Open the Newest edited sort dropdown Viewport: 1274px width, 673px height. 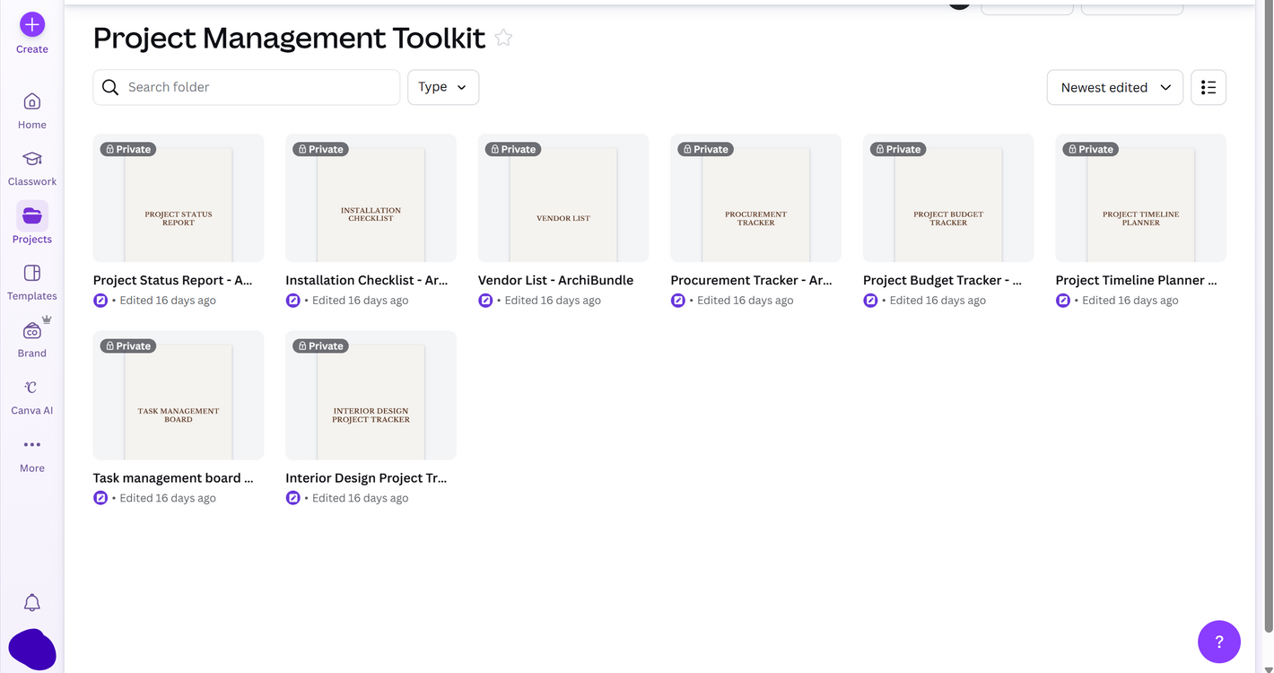coord(1115,87)
